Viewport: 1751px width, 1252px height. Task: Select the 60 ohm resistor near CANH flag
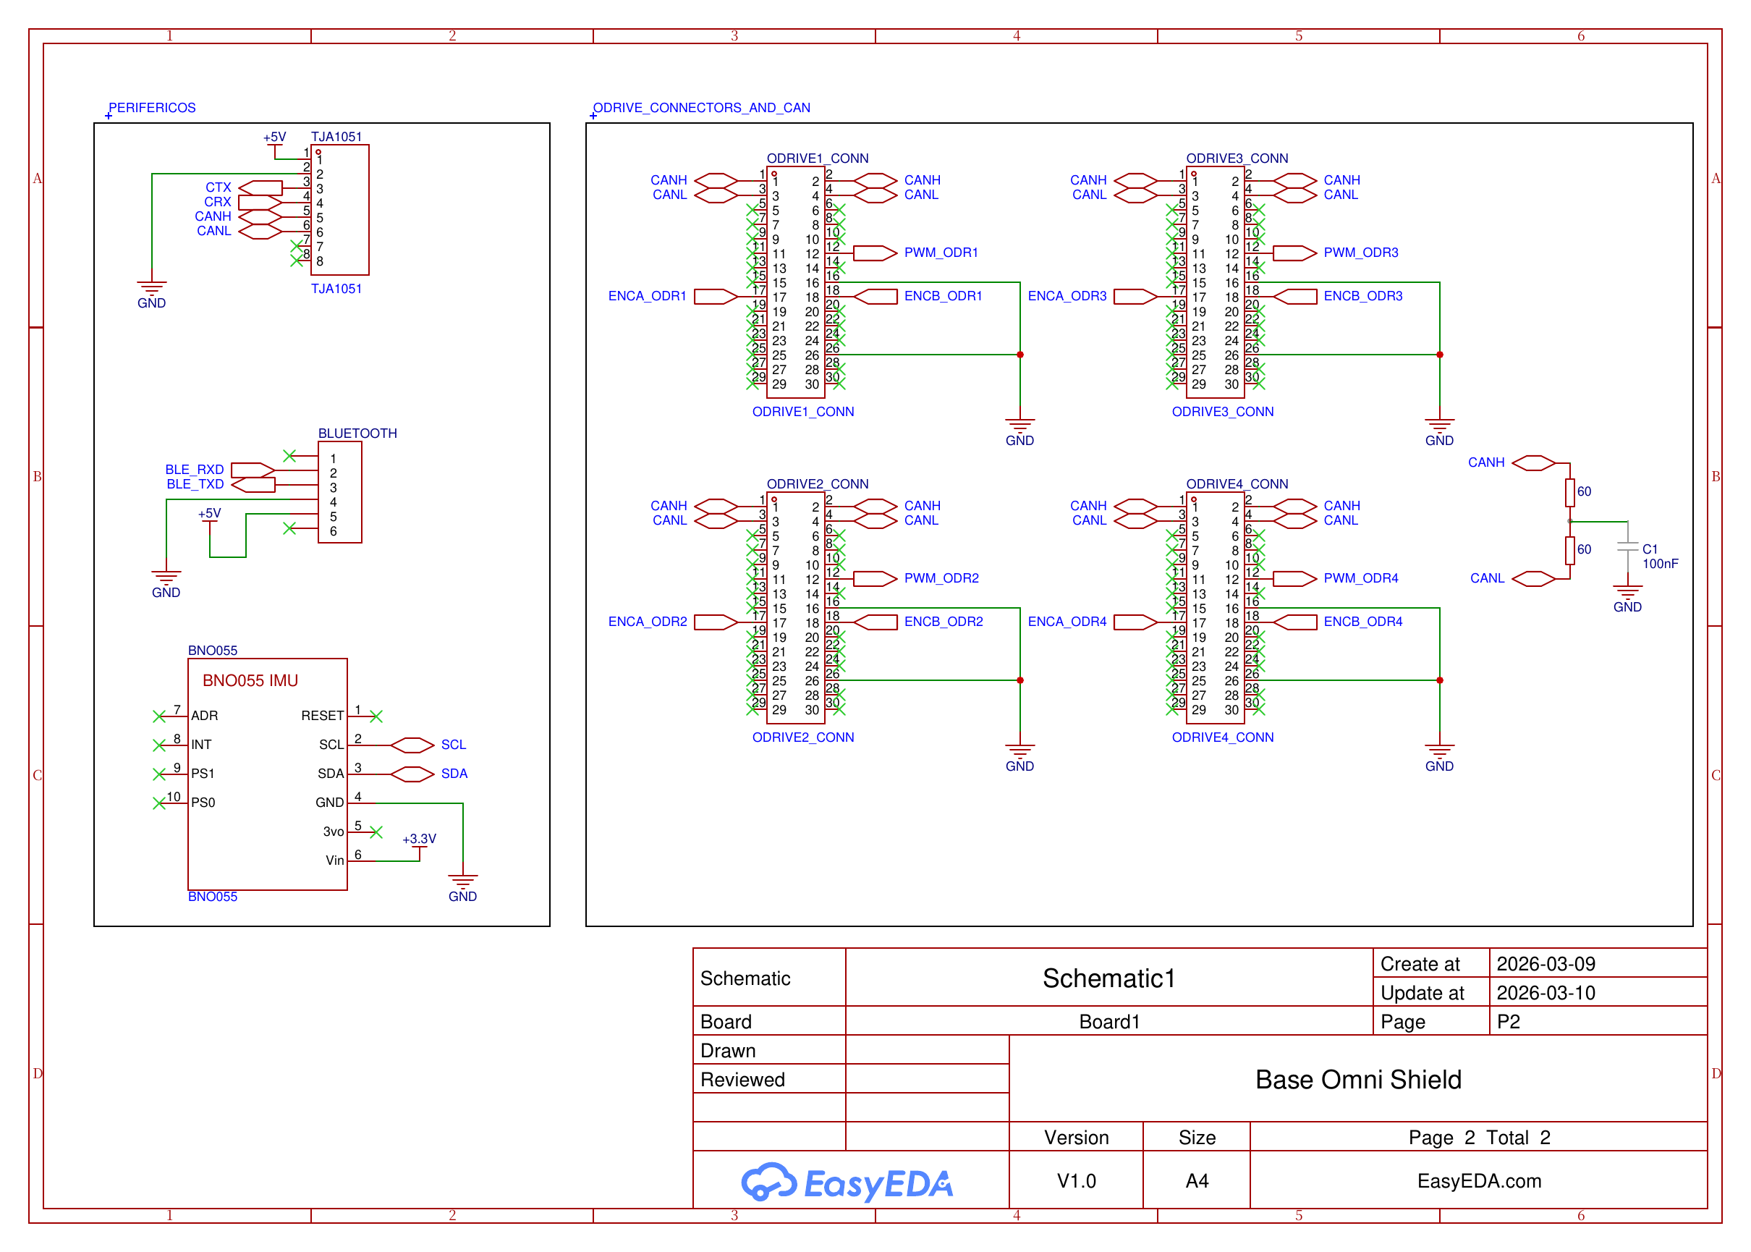coord(1569,491)
